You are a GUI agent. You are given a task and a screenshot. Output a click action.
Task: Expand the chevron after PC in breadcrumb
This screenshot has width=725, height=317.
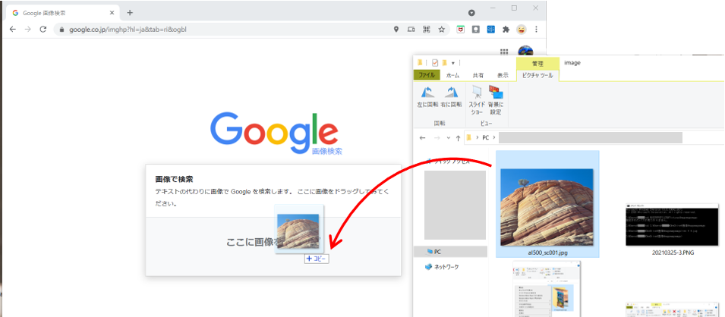[x=493, y=138]
